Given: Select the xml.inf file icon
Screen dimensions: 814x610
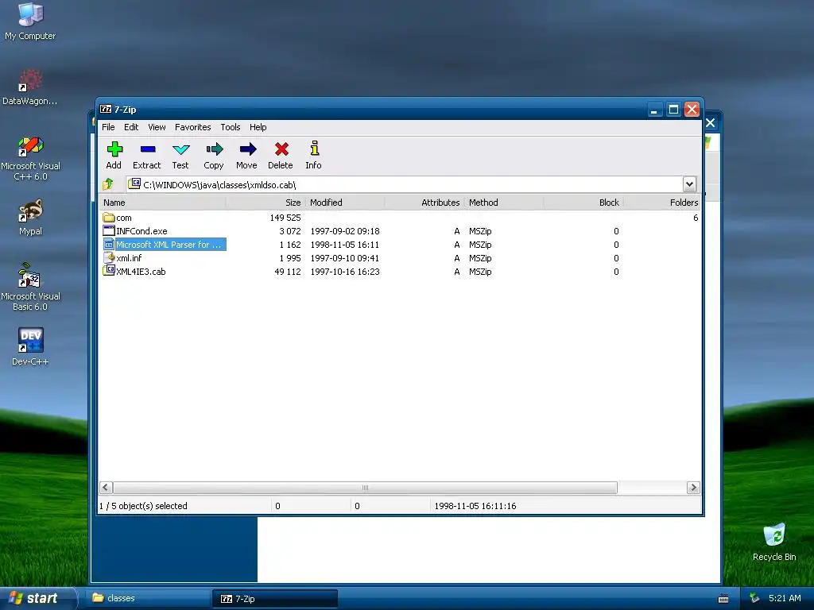Looking at the screenshot, I should pos(108,258).
